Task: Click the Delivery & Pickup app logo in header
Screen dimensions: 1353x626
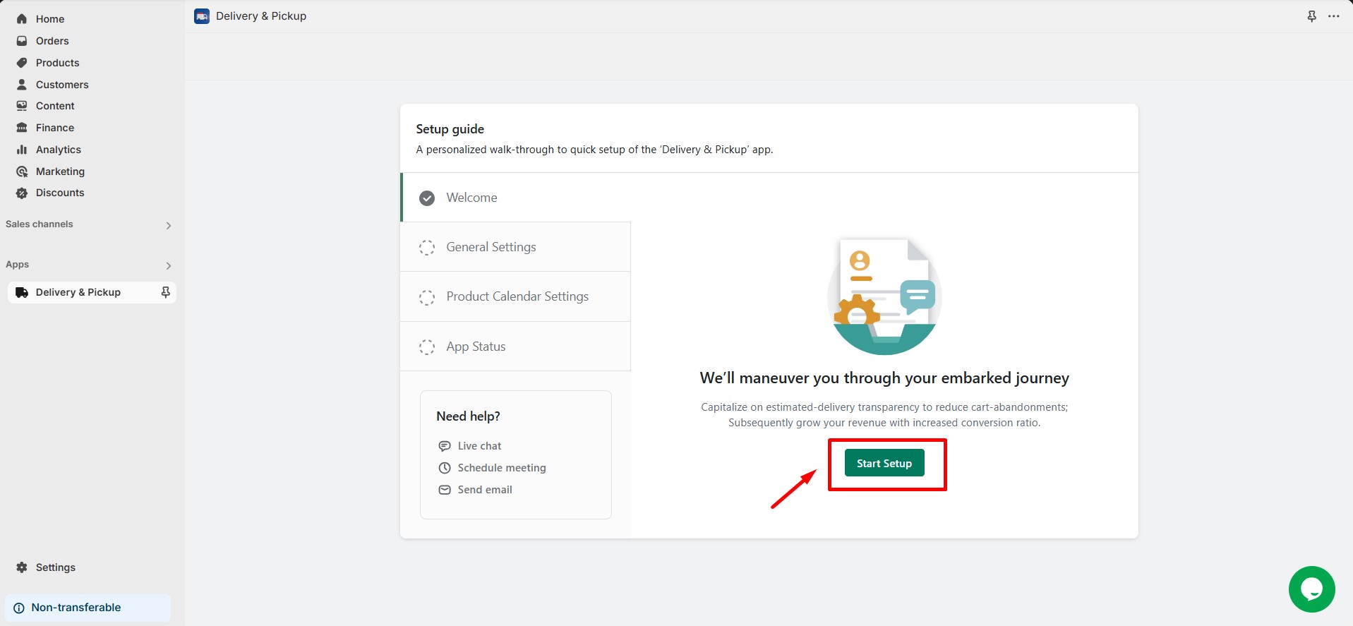Action: click(x=202, y=16)
